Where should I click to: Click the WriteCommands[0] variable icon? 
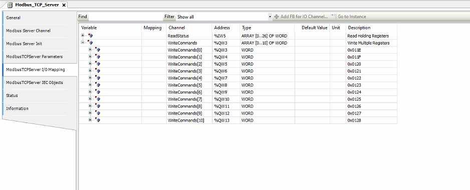[x=97, y=49]
